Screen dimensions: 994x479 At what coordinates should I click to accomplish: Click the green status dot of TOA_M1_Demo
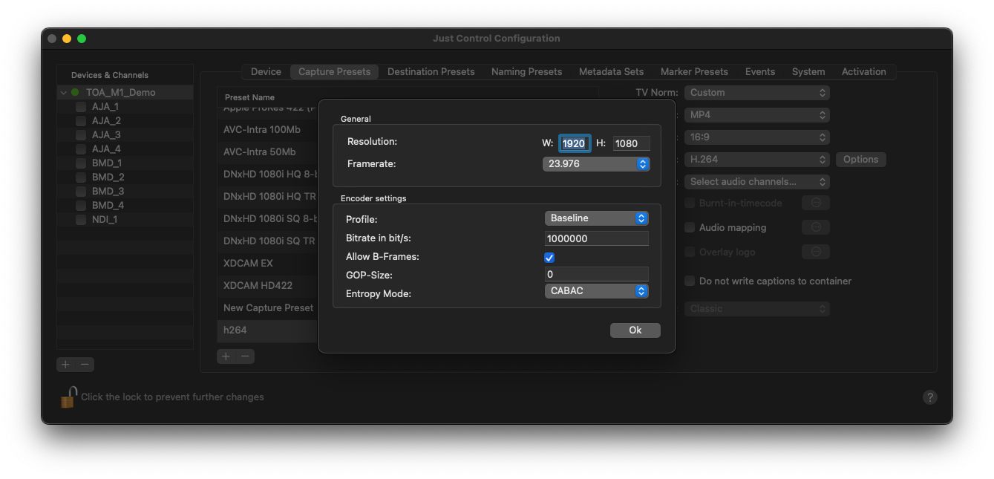[x=75, y=92]
